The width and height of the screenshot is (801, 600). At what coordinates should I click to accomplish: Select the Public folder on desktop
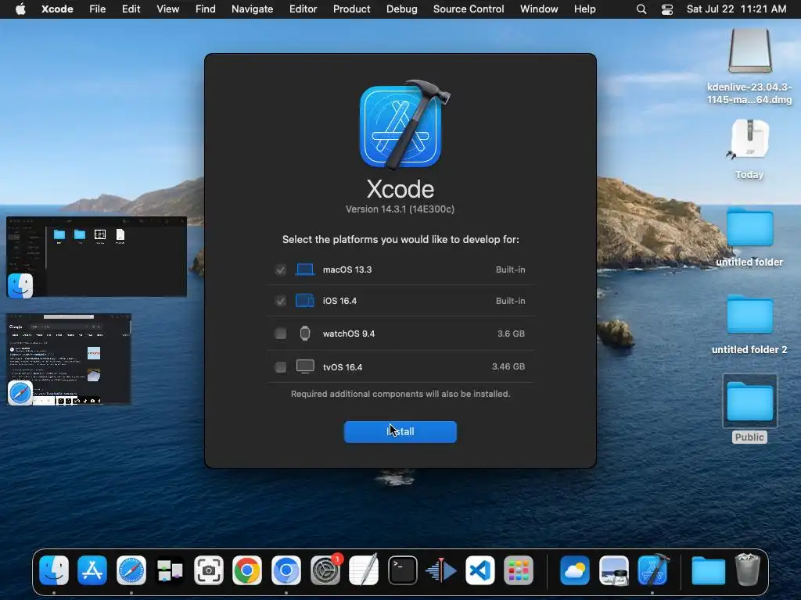coord(749,402)
